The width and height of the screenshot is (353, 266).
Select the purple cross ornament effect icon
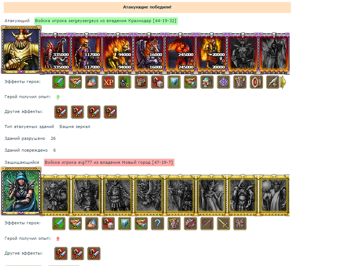click(223, 82)
